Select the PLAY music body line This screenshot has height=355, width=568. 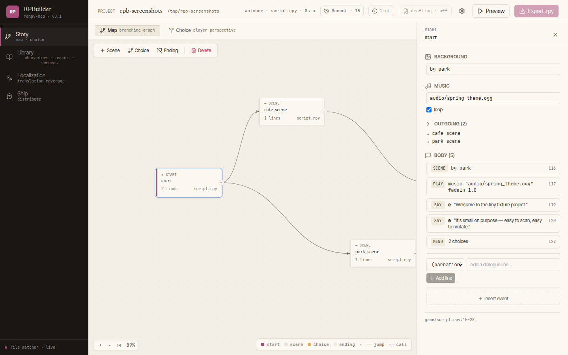[493, 187]
